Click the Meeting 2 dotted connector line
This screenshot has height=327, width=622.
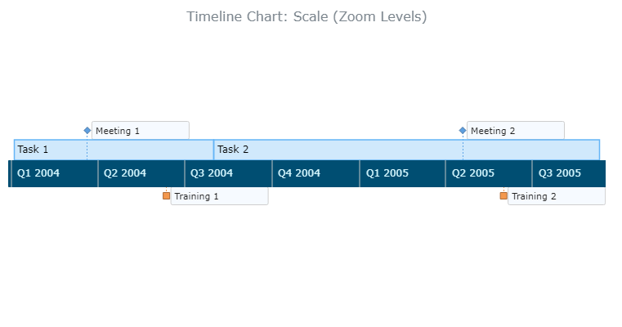pyautogui.click(x=463, y=147)
